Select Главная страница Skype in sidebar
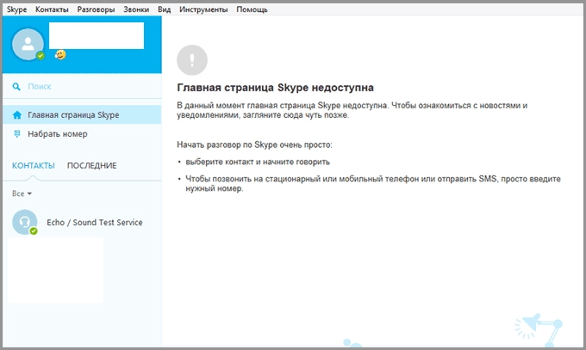The image size is (586, 350). [x=82, y=114]
